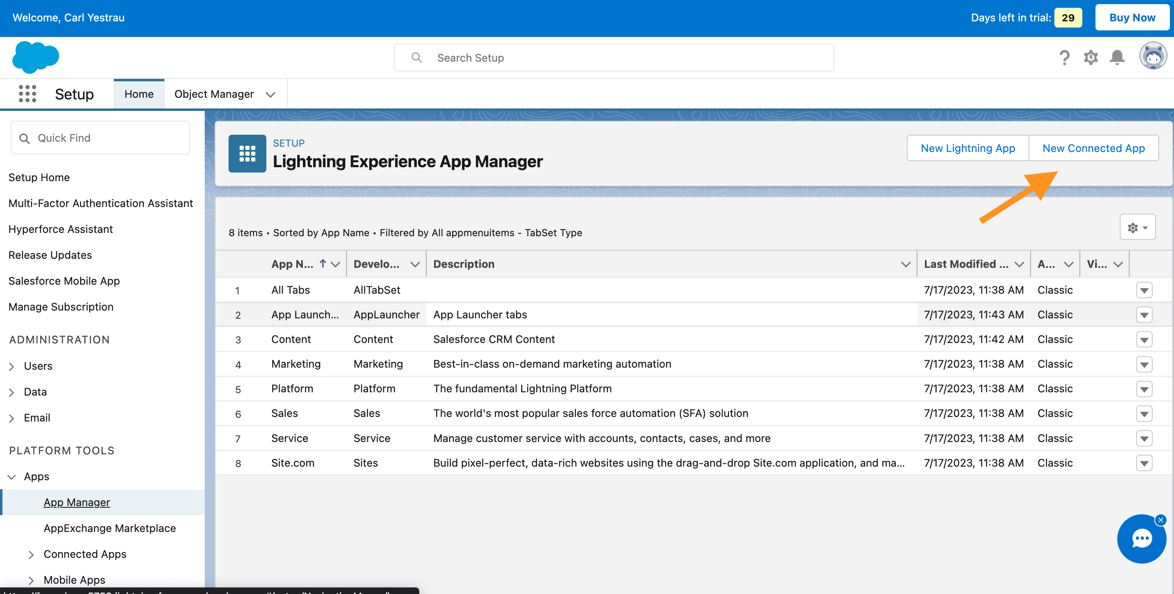Open Manage Subscription in sidebar

(60, 307)
